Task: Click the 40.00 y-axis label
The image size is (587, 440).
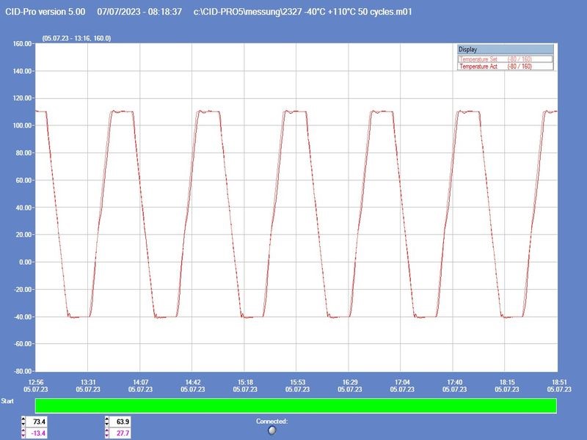Action: 24,208
